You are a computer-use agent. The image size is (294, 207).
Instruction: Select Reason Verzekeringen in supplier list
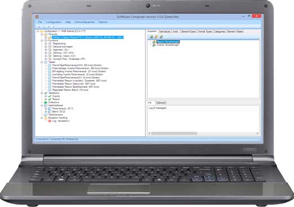click(x=168, y=42)
